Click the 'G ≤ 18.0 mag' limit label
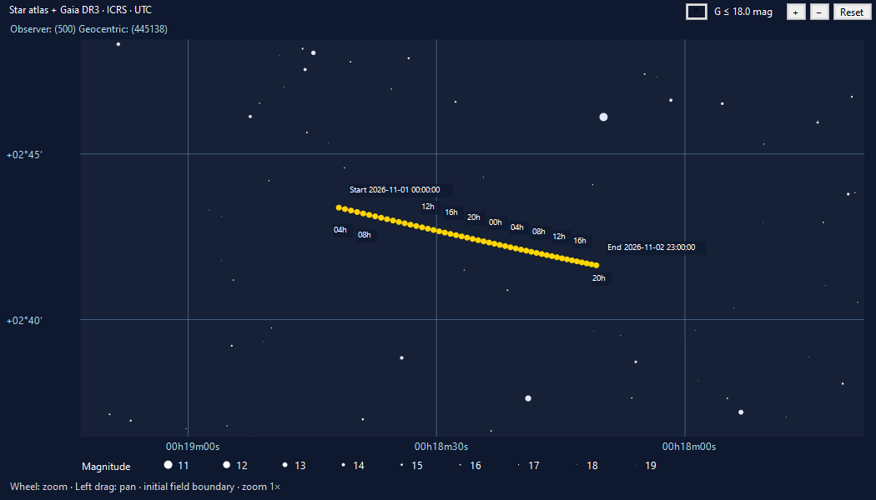Image resolution: width=876 pixels, height=500 pixels. tap(743, 12)
